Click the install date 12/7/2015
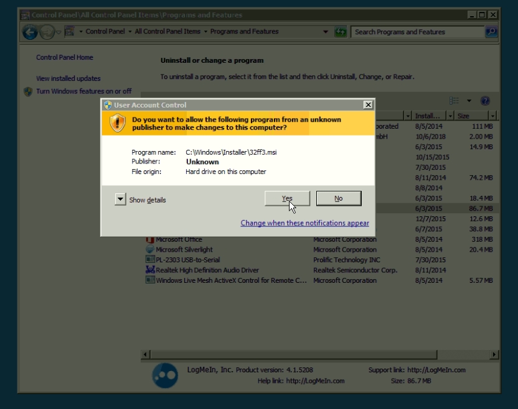 (x=430, y=219)
